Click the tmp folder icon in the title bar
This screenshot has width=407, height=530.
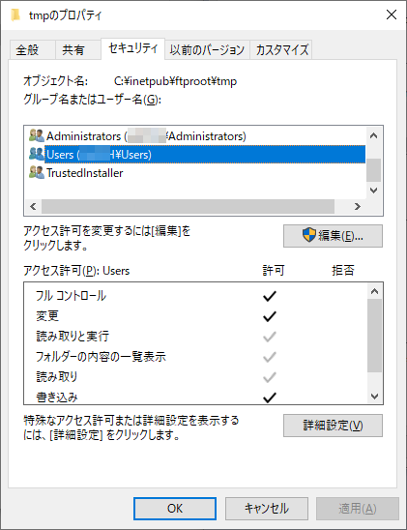(15, 15)
